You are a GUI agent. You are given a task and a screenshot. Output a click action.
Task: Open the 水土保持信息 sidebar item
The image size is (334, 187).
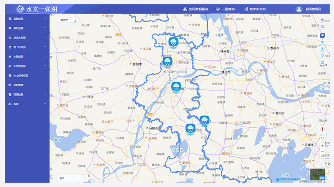[x=27, y=76]
